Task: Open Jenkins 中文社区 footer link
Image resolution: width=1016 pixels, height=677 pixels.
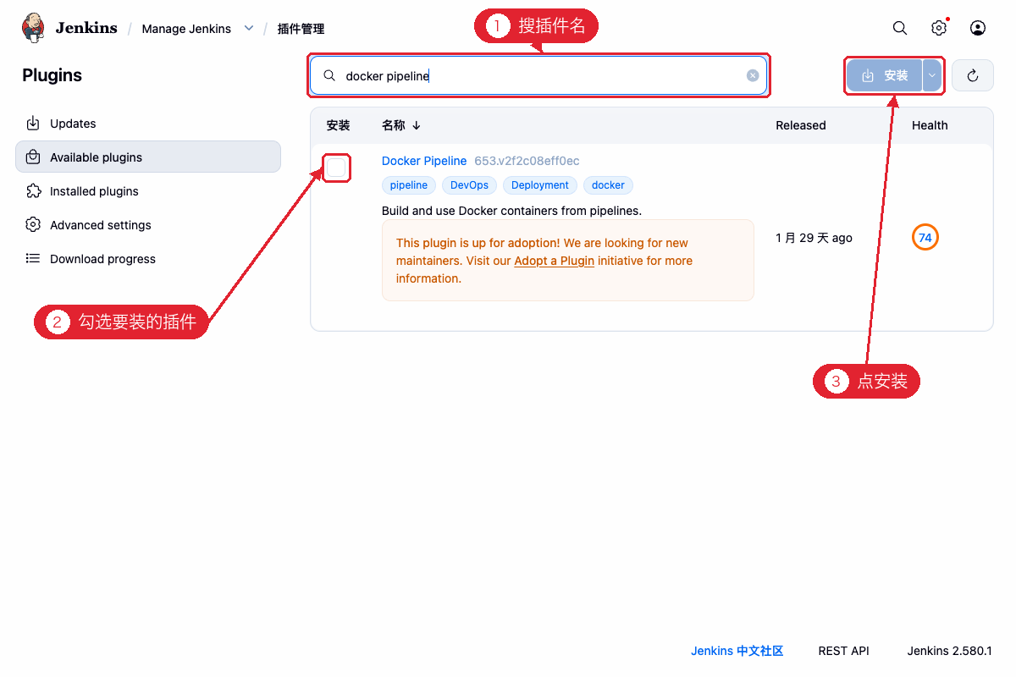Action: (737, 651)
